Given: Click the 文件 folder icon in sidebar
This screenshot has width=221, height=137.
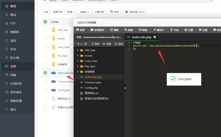Looking at the screenshot, I should coord(7,66).
